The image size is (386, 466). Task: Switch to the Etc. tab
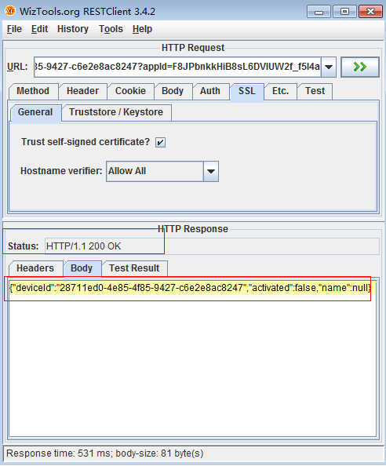[281, 91]
